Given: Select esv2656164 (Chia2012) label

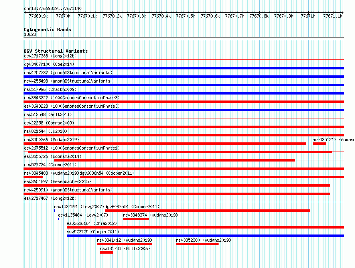Looking at the screenshot, I should (x=92, y=223).
